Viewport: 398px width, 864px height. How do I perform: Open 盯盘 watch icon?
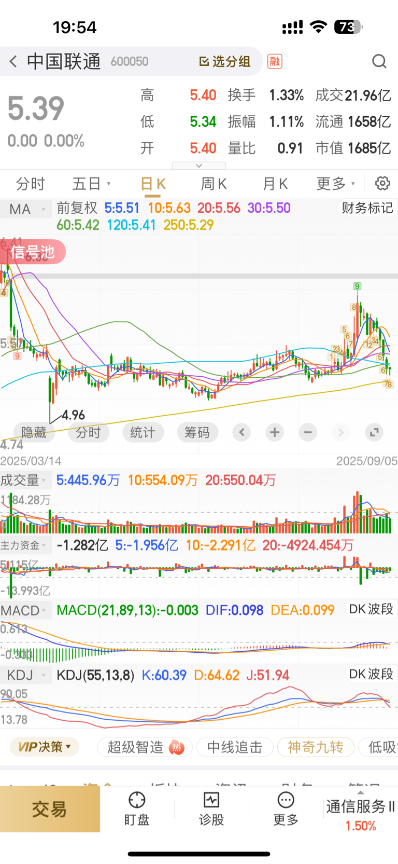pyautogui.click(x=137, y=808)
